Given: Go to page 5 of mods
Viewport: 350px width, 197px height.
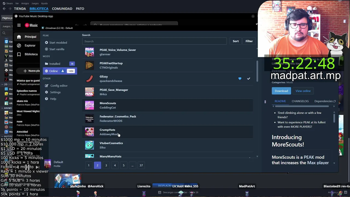Looking at the screenshot, I should point(124,165).
